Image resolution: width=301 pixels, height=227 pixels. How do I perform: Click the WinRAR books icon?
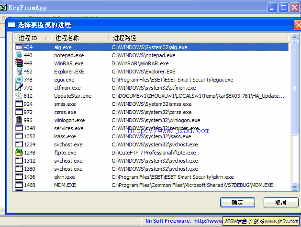coord(19,63)
